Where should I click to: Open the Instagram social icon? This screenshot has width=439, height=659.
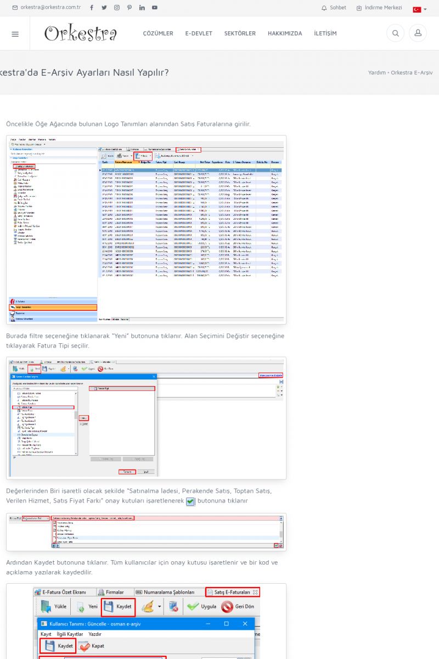pos(116,8)
